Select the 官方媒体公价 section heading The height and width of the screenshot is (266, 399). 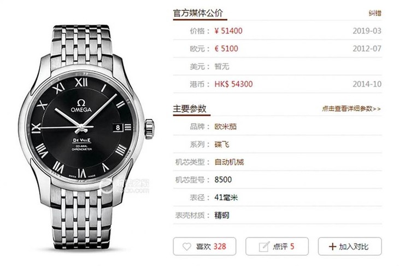click(x=198, y=13)
